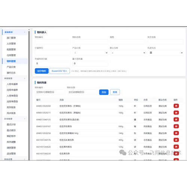Open 库存报表 in the sidebar
The height and width of the screenshot is (187, 187).
(x=11, y=107)
